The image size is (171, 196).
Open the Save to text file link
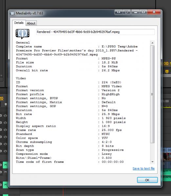pos(143,168)
